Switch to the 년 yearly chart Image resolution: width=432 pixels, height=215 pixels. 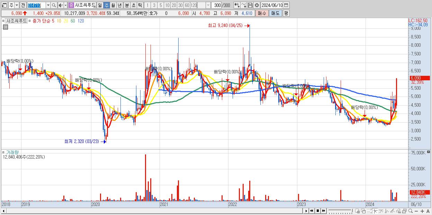click(119, 5)
